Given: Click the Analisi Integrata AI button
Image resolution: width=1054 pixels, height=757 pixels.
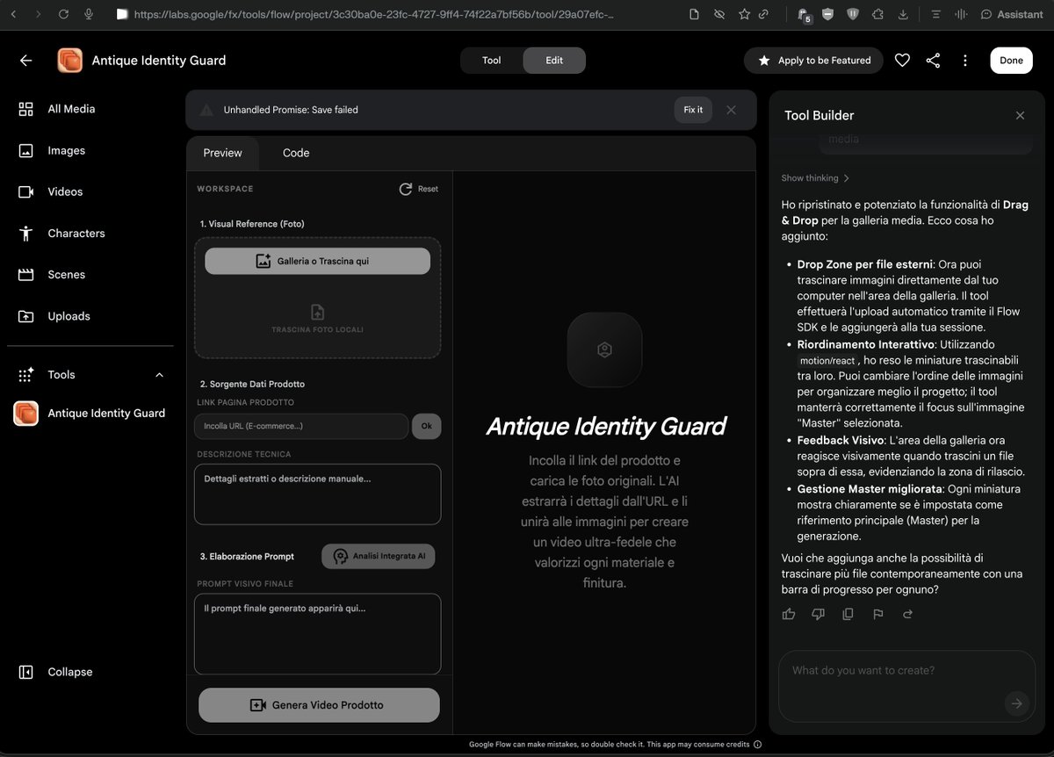Looking at the screenshot, I should (x=379, y=556).
